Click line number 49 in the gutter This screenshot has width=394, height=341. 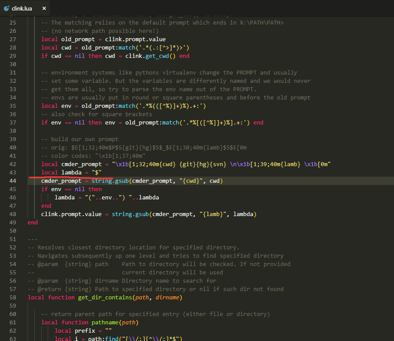point(13,223)
